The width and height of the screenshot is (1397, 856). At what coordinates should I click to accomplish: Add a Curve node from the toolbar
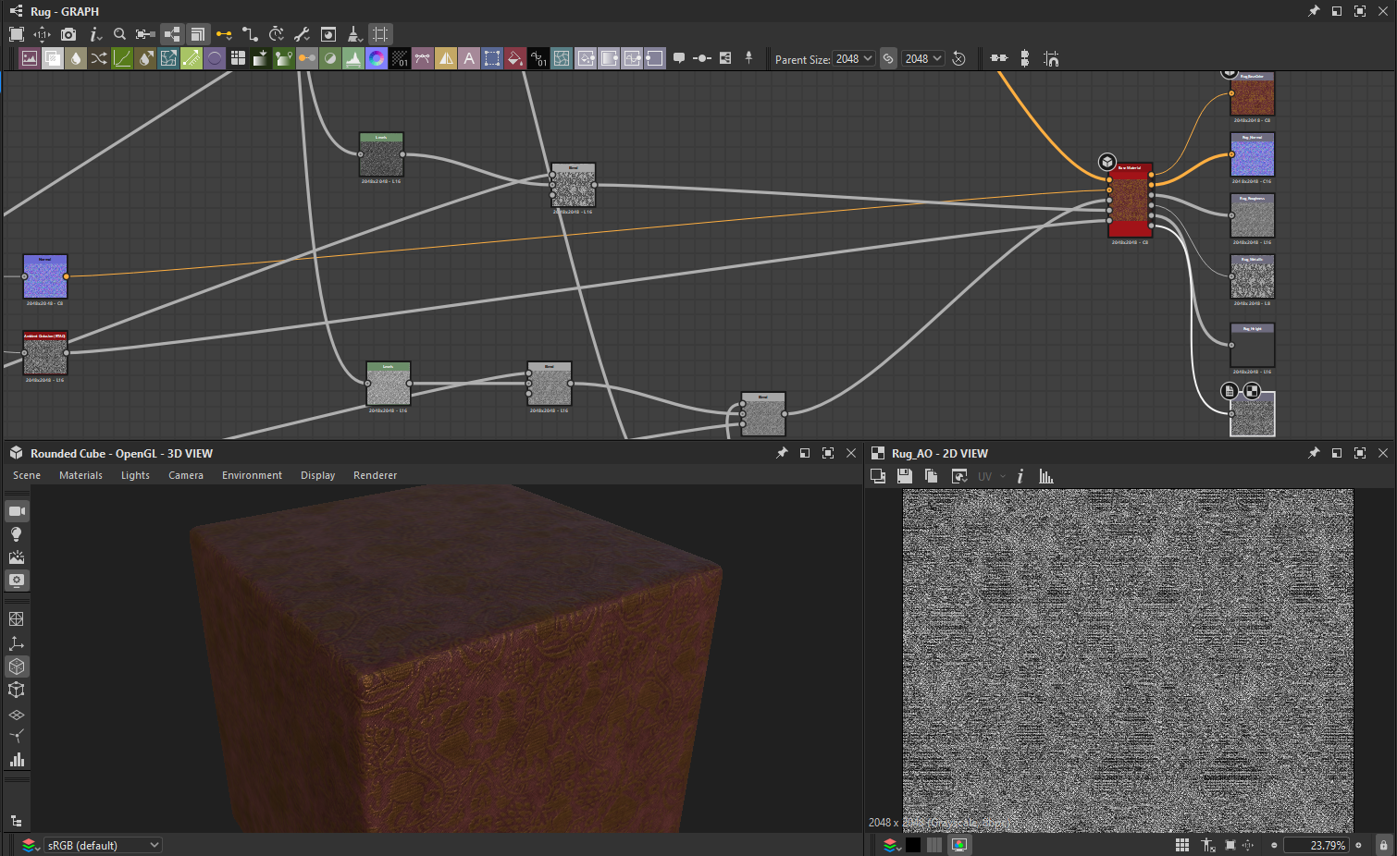point(122,58)
